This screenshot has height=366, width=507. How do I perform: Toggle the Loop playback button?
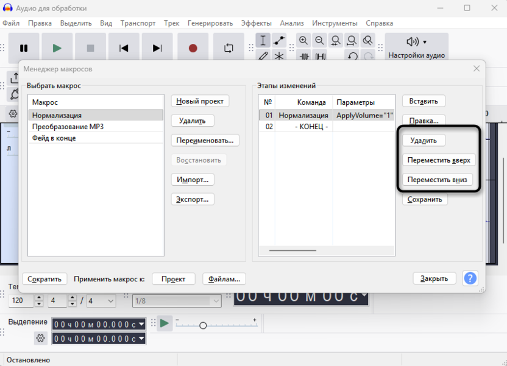pos(229,48)
